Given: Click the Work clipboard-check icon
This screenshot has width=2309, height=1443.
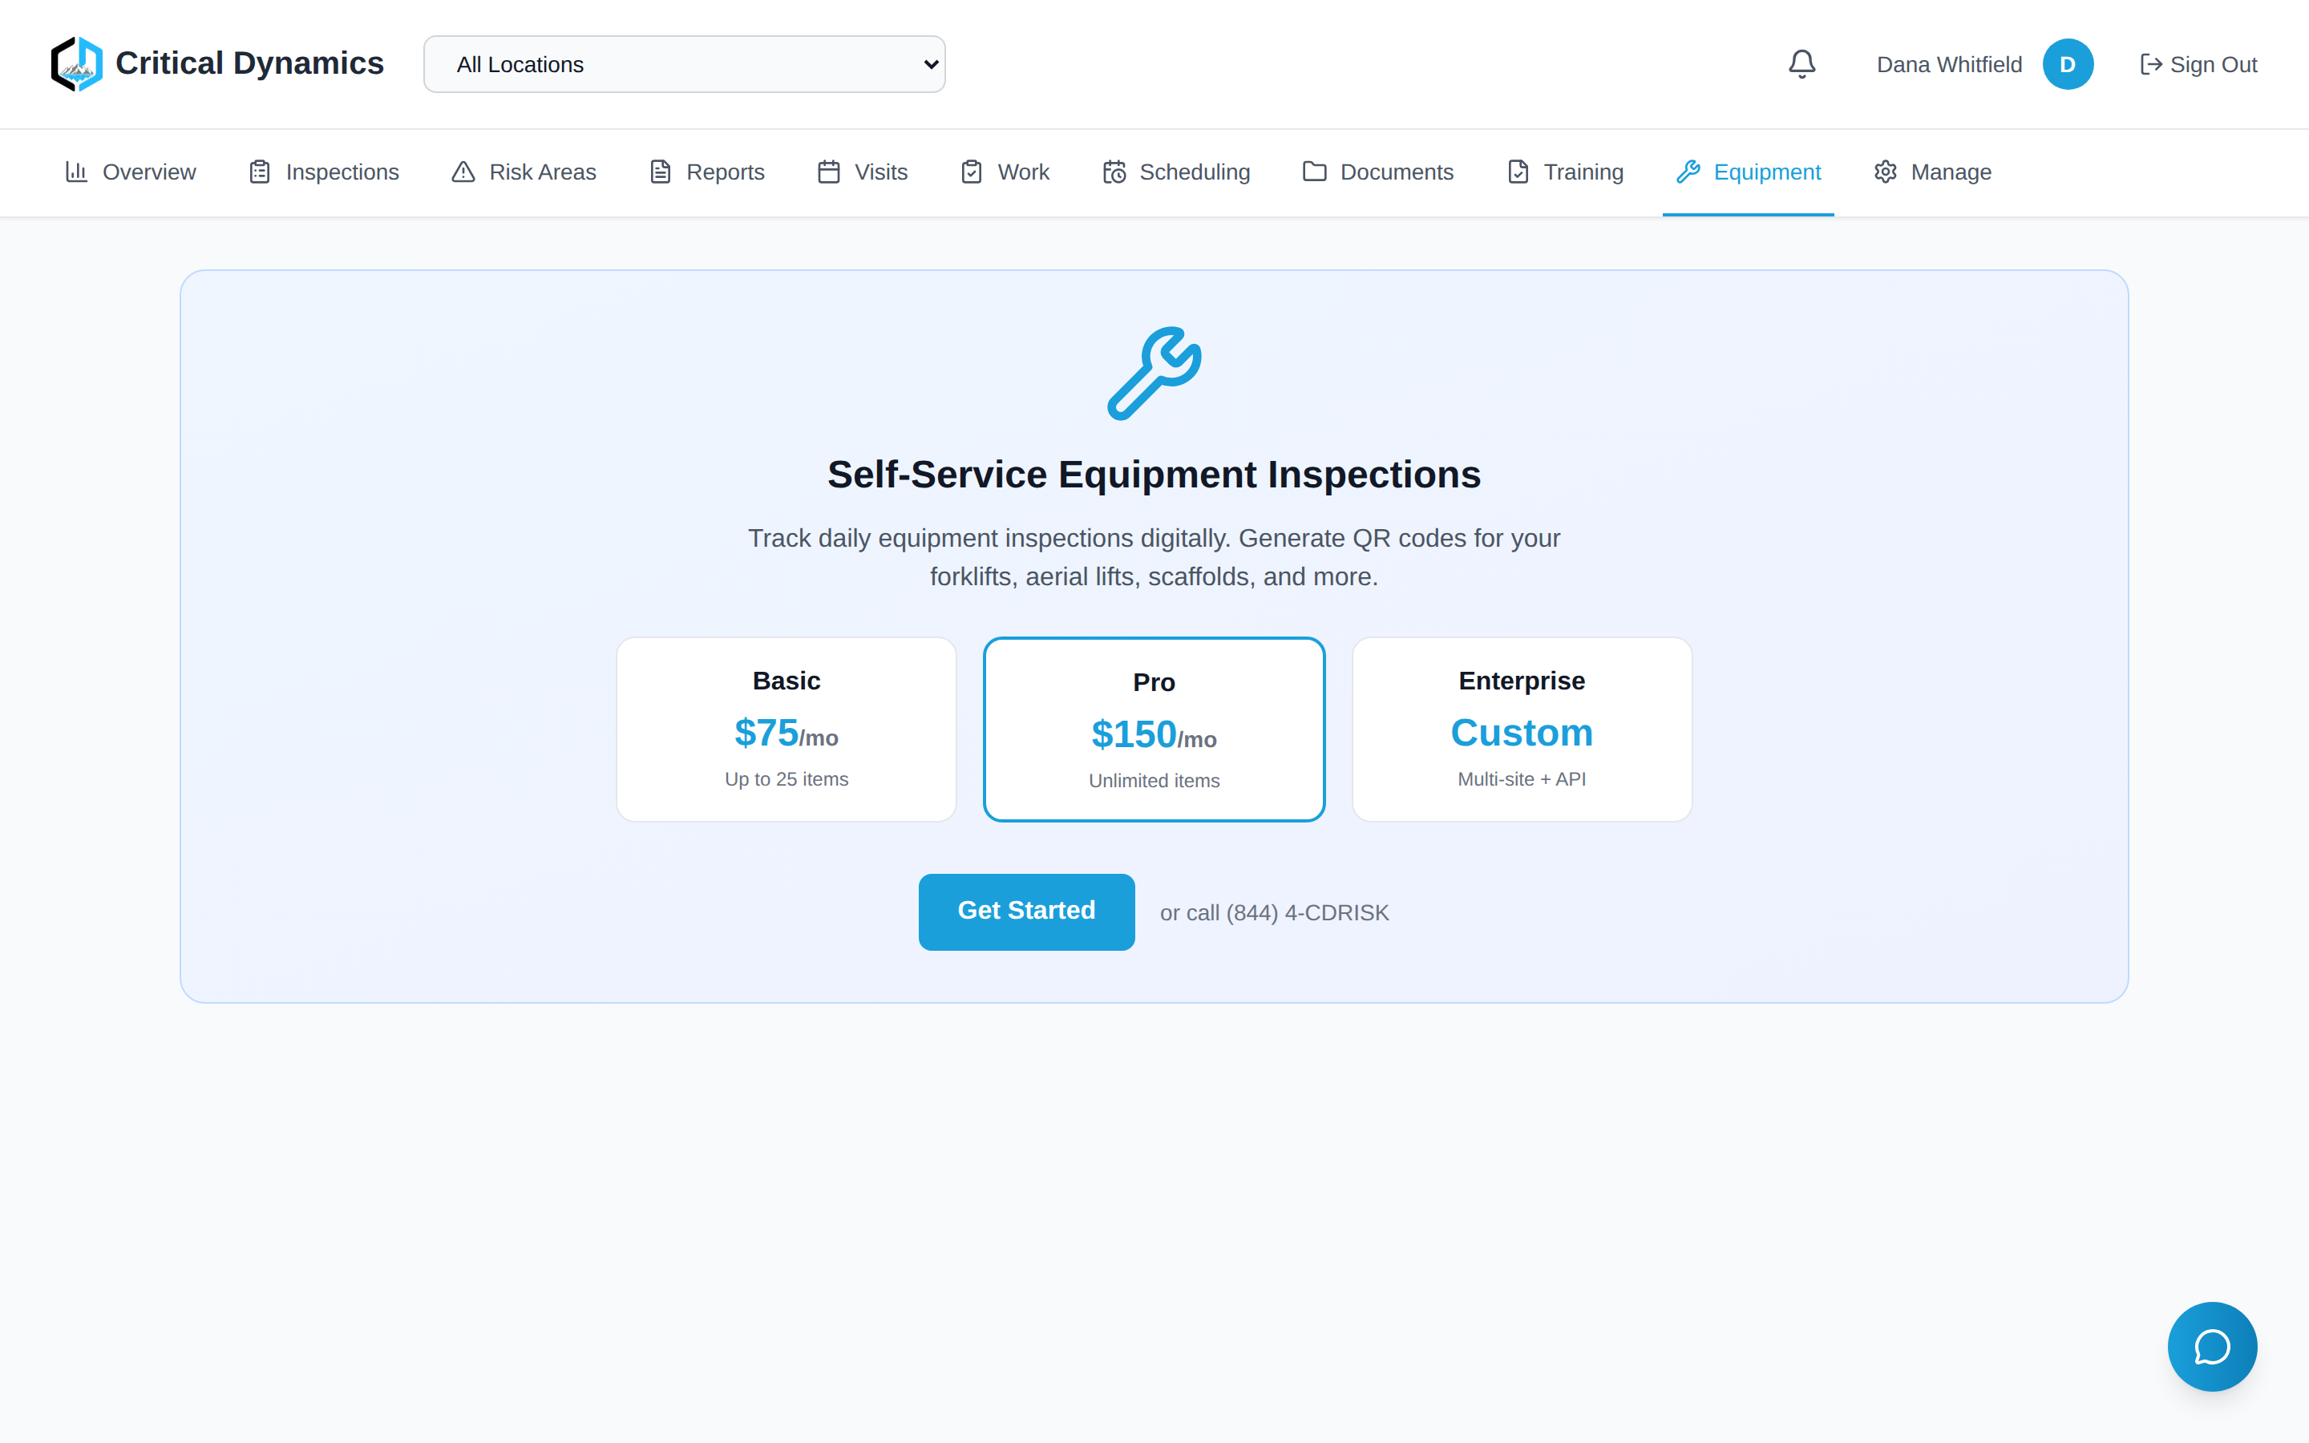Looking at the screenshot, I should [972, 172].
